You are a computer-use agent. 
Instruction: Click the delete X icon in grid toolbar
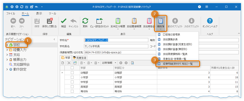coord(69,63)
